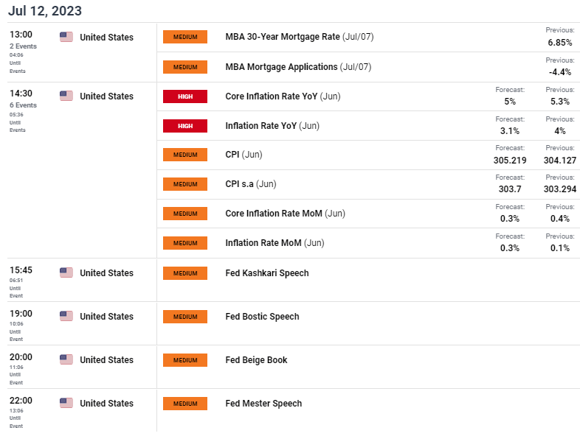
Task: Click MEDIUM badge for MBA Mortgage Applications
Action: pyautogui.click(x=185, y=67)
